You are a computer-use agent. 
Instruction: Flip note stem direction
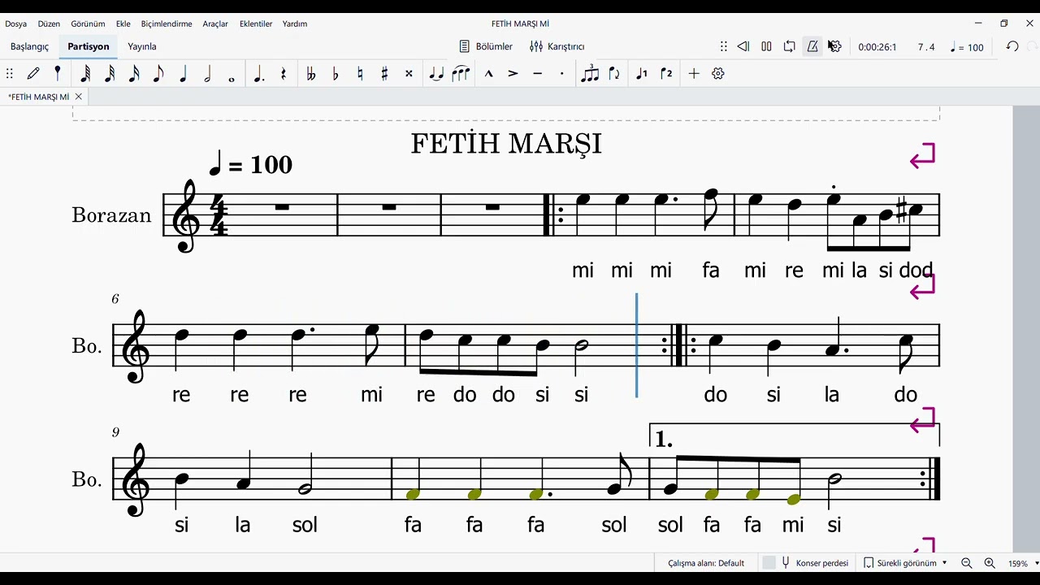coord(614,74)
